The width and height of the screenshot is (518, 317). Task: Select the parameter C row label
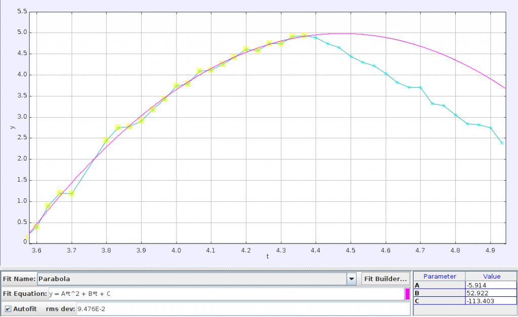coord(440,301)
